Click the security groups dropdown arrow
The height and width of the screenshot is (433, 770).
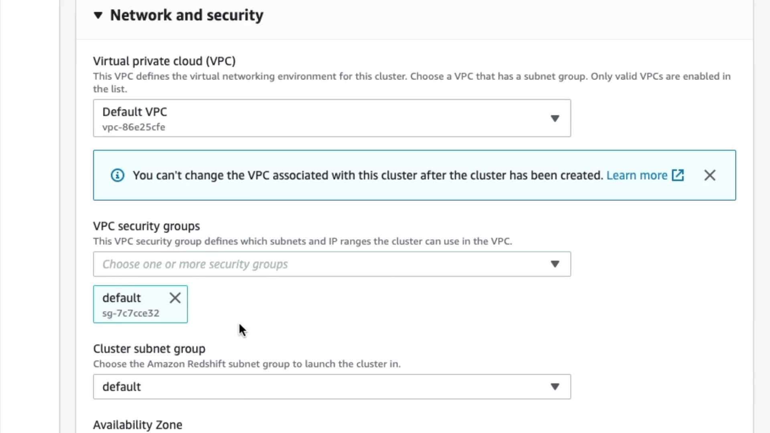pos(555,264)
